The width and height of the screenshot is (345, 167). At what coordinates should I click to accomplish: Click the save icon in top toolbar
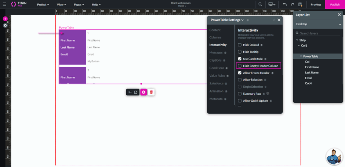pyautogui.click(x=300, y=4)
